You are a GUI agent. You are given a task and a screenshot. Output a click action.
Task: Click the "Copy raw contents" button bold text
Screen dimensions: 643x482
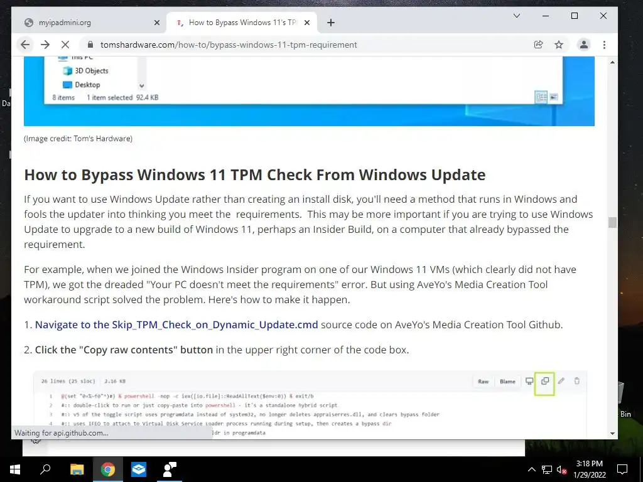[124, 350]
